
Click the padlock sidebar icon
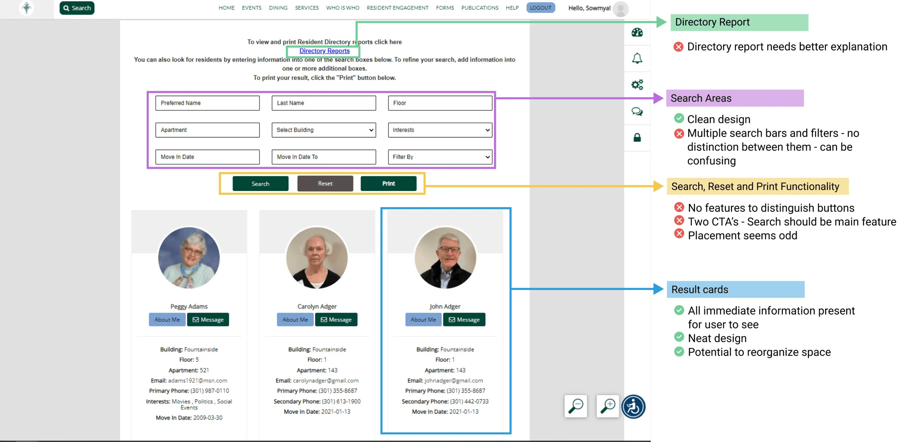coord(637,138)
